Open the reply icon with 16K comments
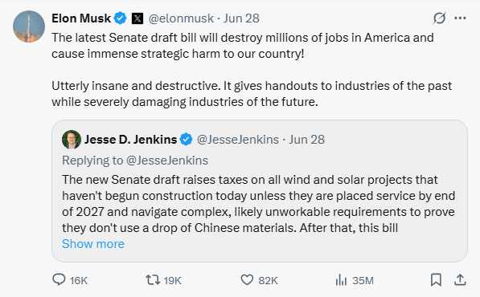The image size is (480, 297). point(59,279)
